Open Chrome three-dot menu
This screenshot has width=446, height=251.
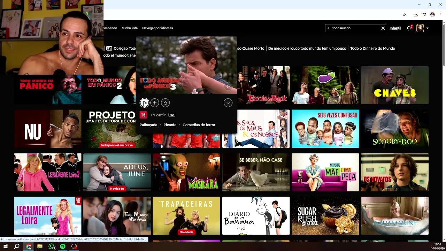pos(441,15)
